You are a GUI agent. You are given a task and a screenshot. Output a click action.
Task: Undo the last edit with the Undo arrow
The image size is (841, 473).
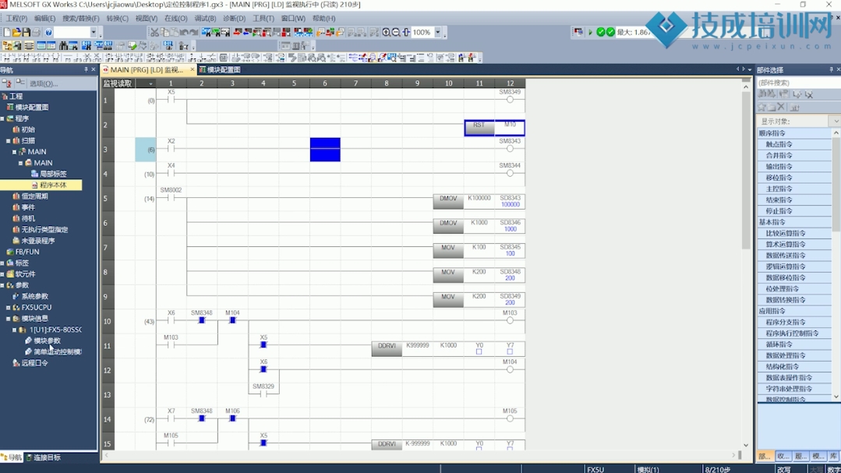pos(184,33)
